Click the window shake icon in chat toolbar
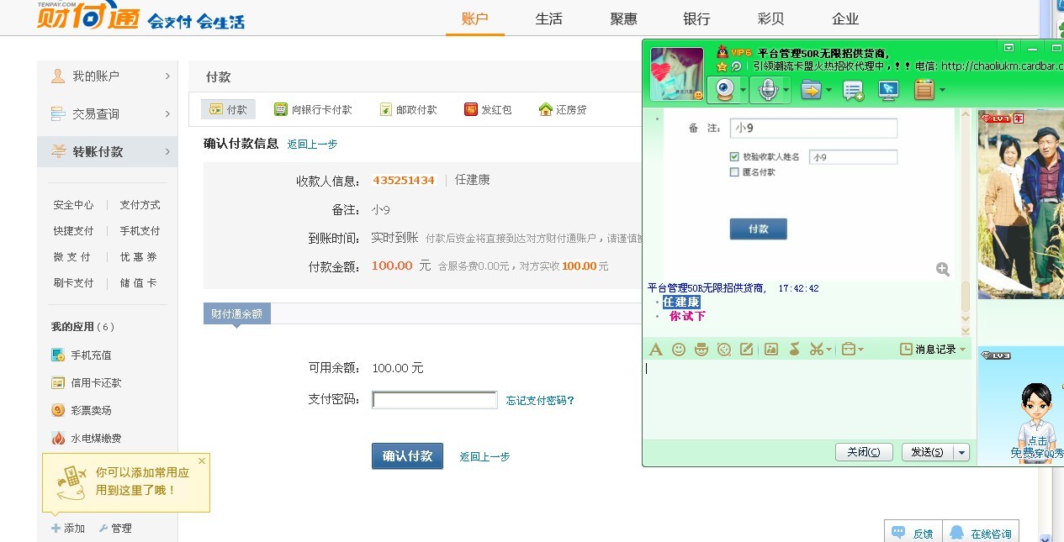The image size is (1064, 542). [724, 349]
